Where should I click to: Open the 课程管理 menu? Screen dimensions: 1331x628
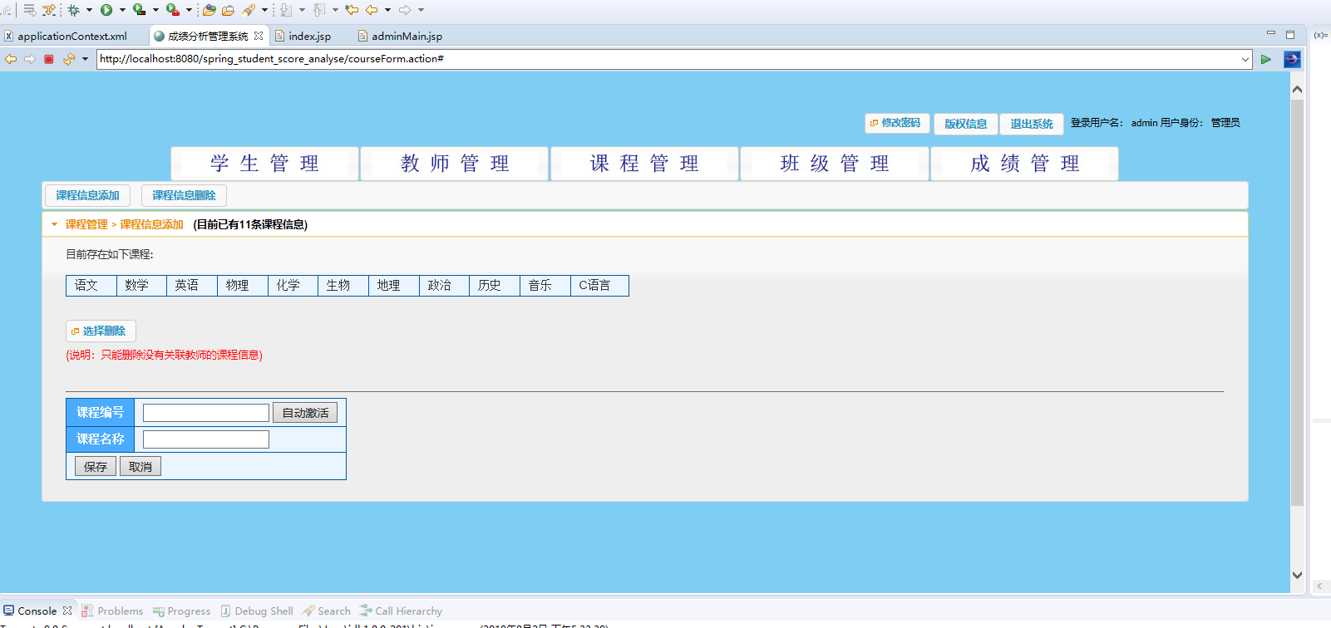644,164
